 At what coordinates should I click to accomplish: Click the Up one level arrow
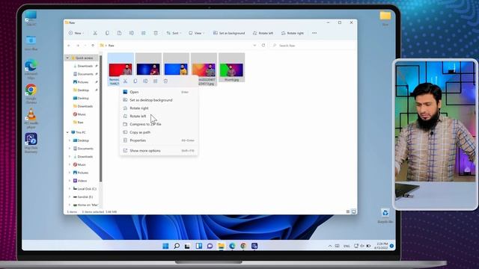pyautogui.click(x=93, y=46)
